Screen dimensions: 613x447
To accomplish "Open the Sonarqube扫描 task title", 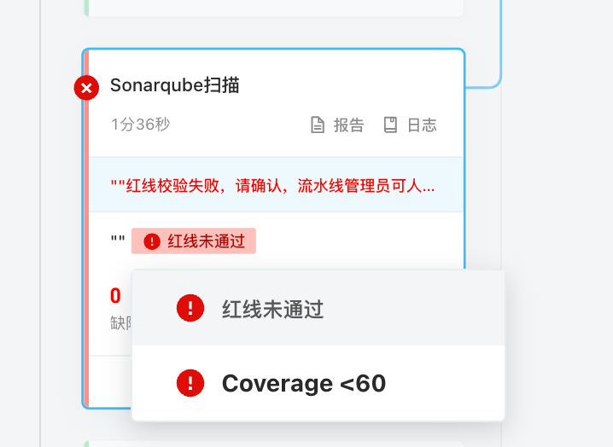I will click(175, 85).
